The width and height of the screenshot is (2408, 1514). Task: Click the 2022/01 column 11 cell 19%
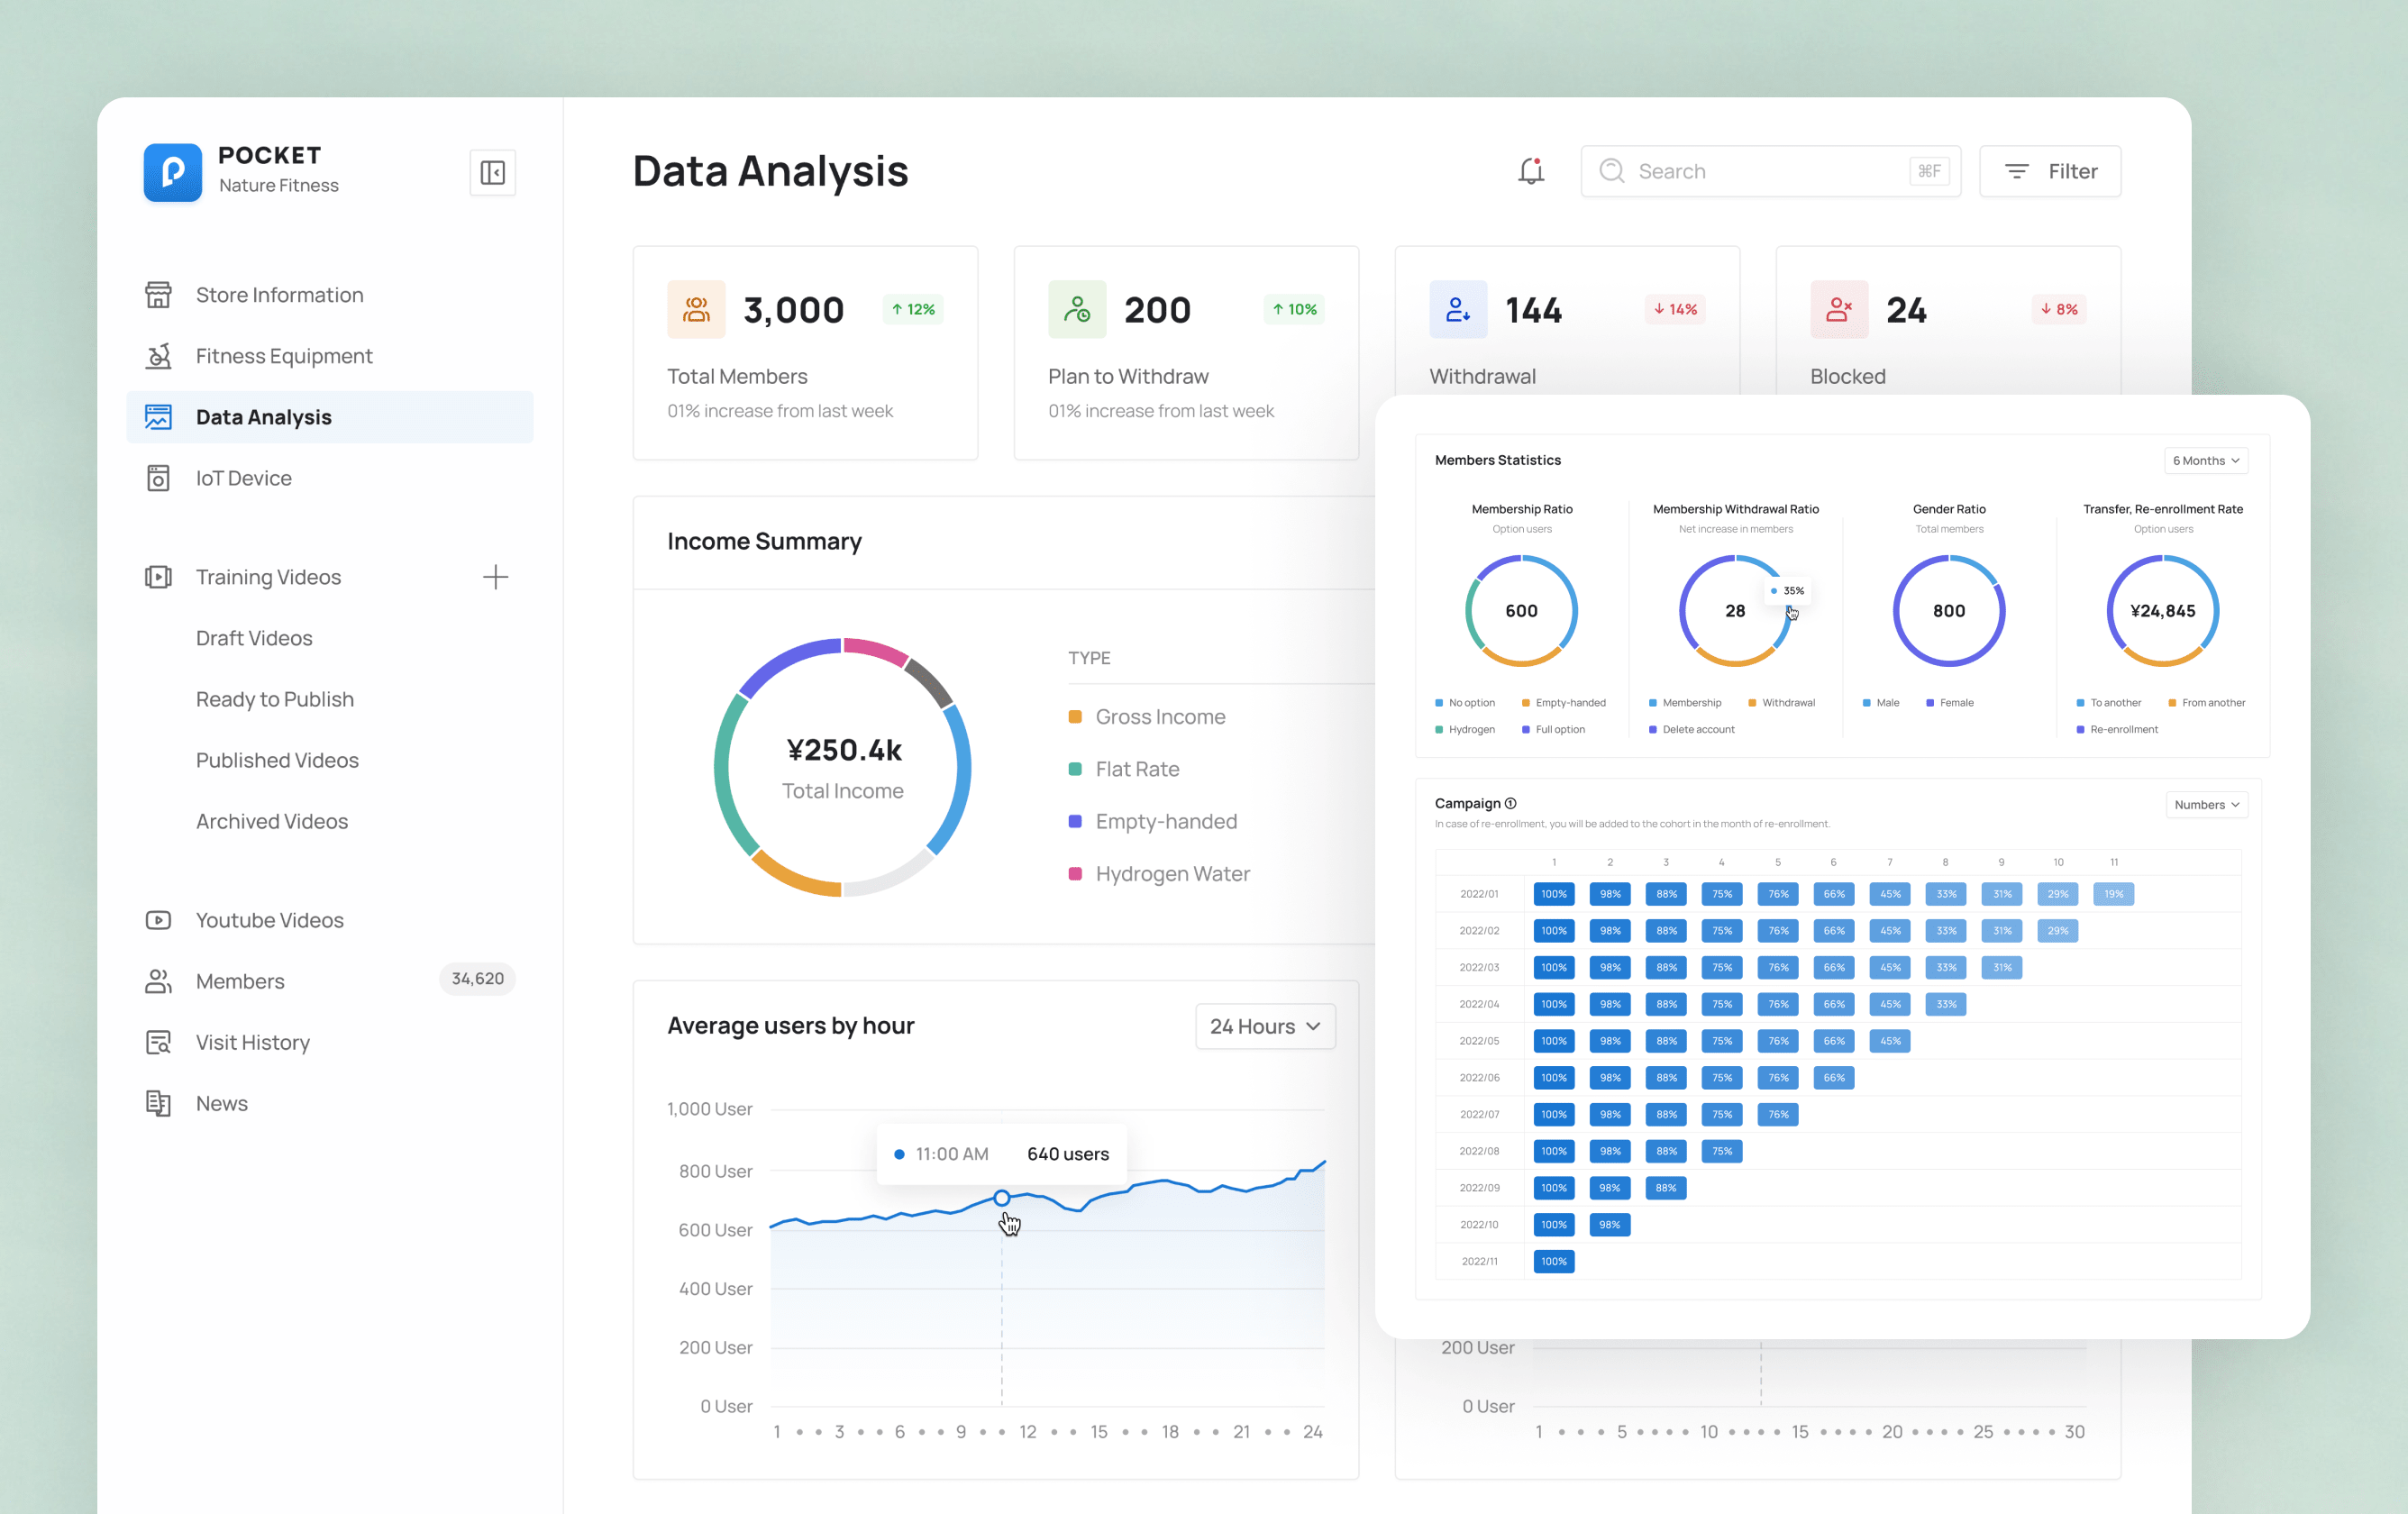coord(2113,894)
